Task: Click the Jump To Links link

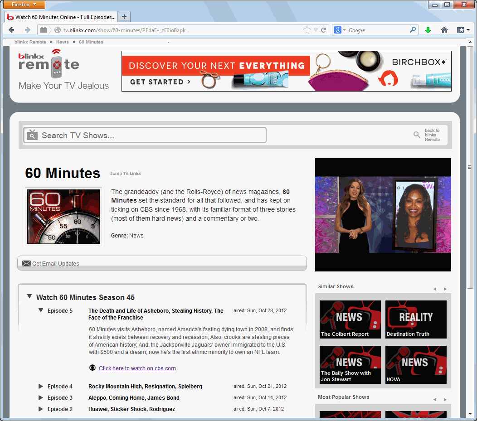Action: (x=125, y=174)
